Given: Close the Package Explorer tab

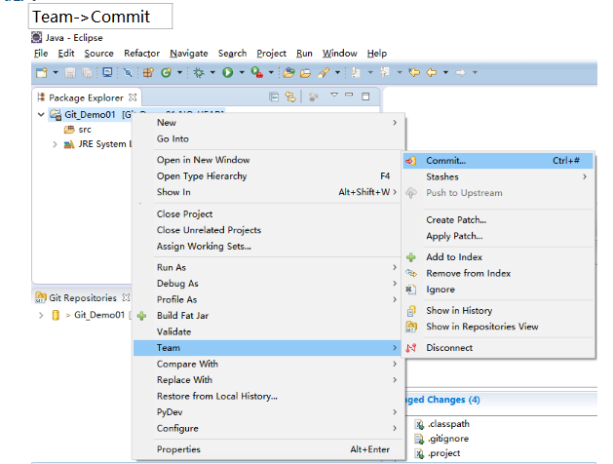Looking at the screenshot, I should (x=133, y=97).
